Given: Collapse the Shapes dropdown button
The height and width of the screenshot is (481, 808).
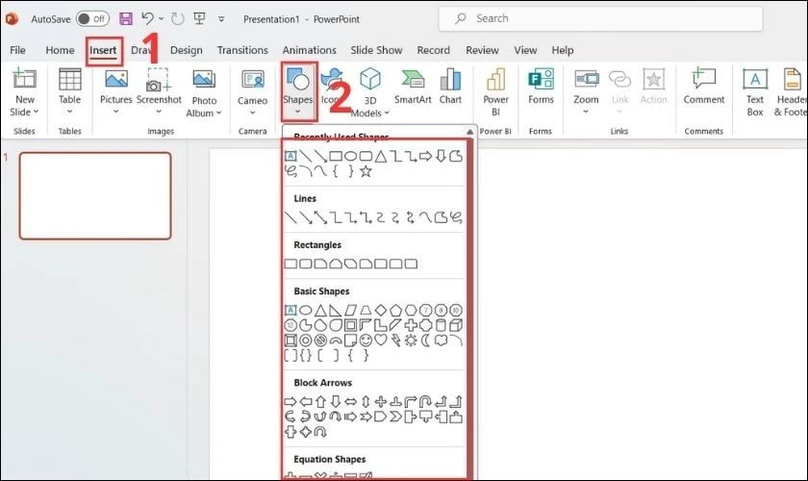Looking at the screenshot, I should click(298, 92).
